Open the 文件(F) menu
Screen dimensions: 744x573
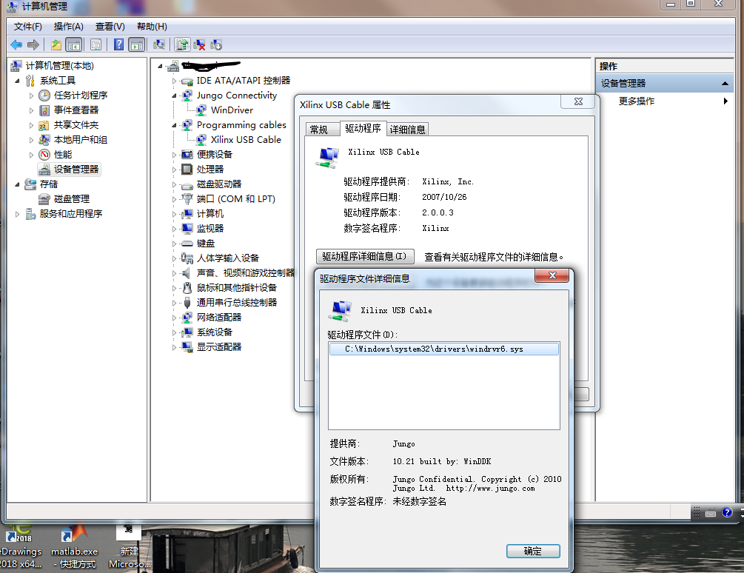click(x=28, y=27)
